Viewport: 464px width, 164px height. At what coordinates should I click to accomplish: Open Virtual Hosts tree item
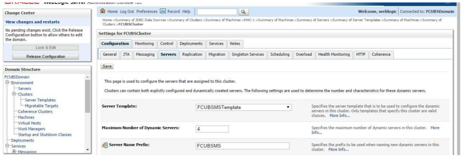click(29, 123)
